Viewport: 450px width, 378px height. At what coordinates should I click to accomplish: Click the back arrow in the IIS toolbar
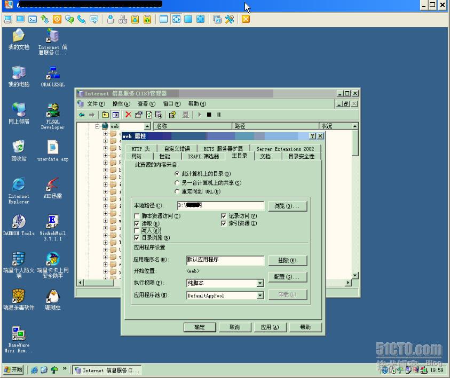tap(82, 115)
